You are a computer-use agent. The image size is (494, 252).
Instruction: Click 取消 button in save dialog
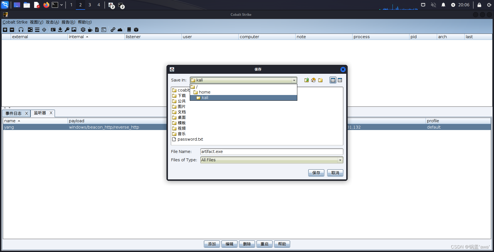335,173
